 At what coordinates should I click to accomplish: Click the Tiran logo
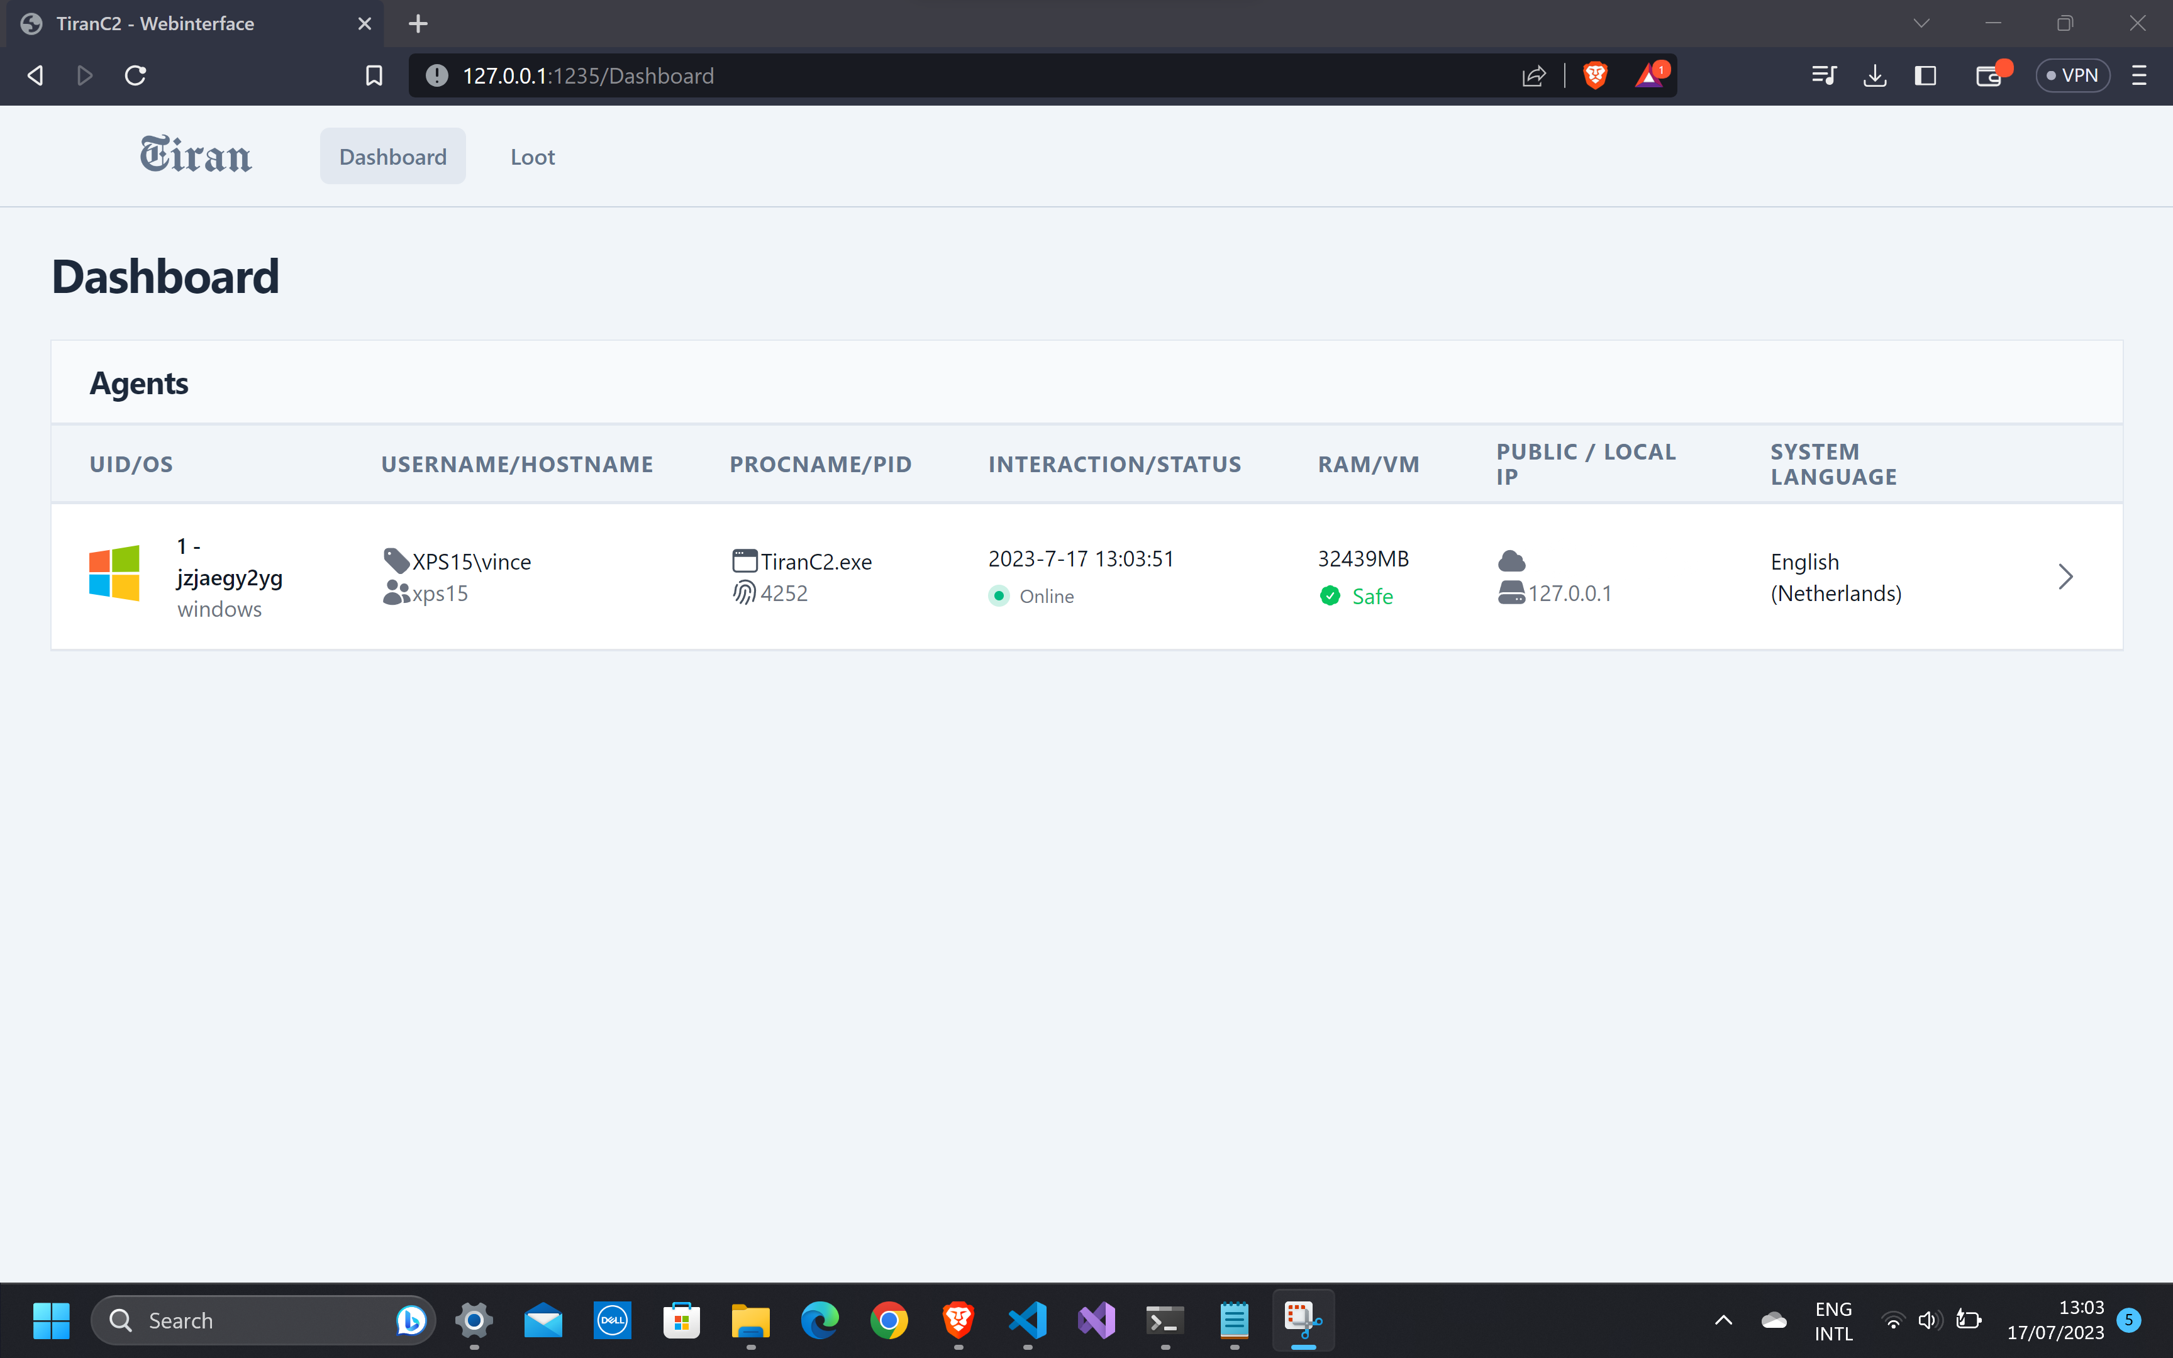[195, 155]
